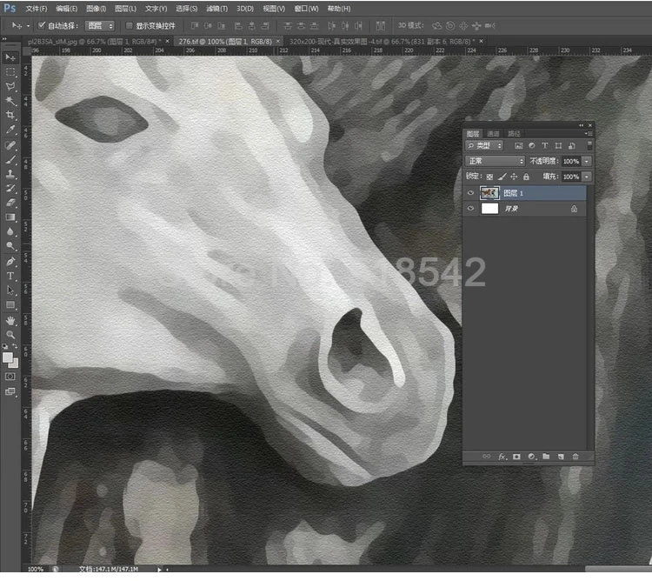Viewport: 652px width, 581px height.
Task: Open blend mode 正常 dropdown
Action: (x=495, y=161)
